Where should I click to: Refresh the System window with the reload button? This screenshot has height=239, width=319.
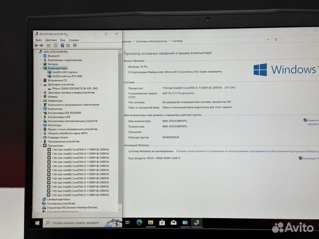click(276, 39)
